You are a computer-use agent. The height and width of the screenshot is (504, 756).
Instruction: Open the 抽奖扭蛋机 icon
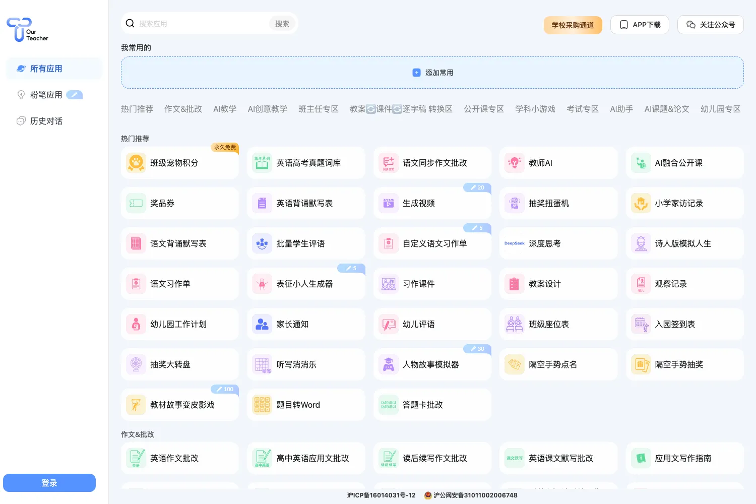(x=515, y=203)
